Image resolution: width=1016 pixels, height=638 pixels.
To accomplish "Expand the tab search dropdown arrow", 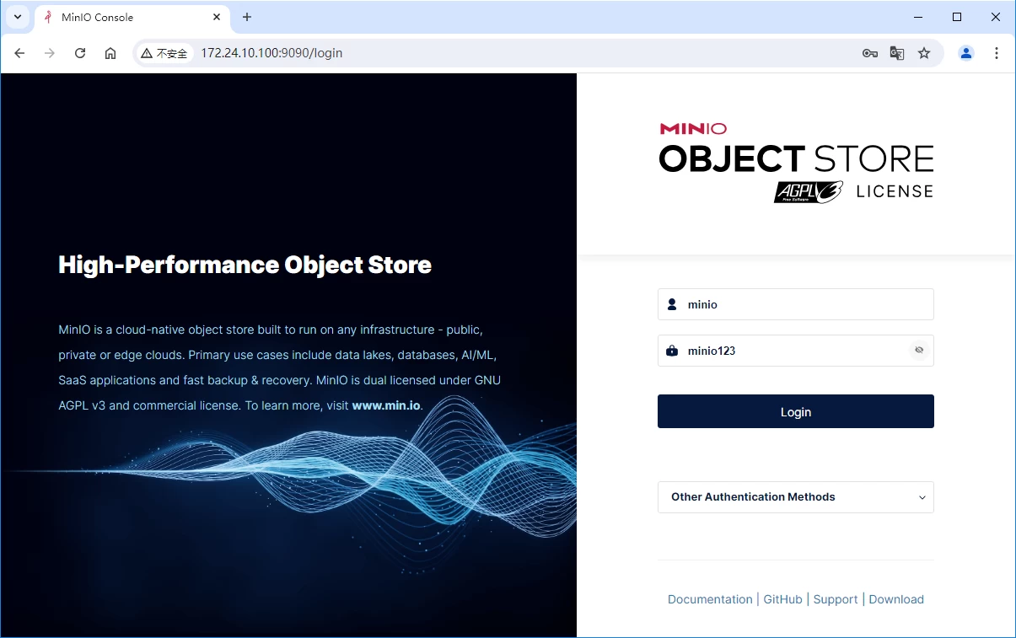I will coord(18,17).
